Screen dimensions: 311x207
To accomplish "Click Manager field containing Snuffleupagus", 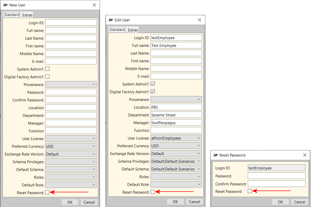I will click(176, 123).
